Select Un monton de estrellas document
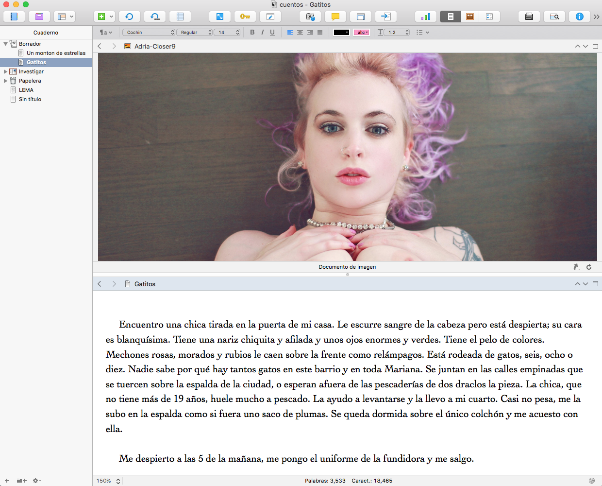602x486 pixels. (x=56, y=53)
